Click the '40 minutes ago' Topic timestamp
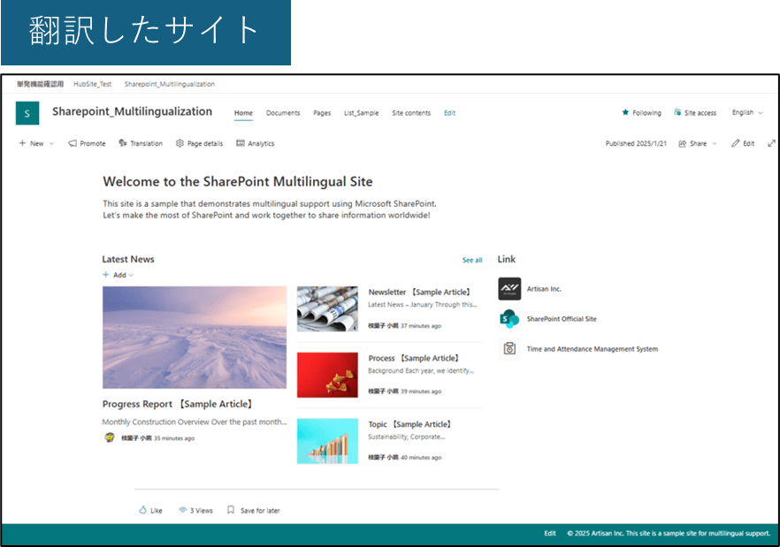 421,458
